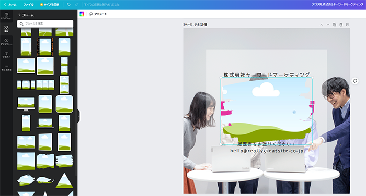Select the open book two-page frame
Image resolution: width=366 pixels, height=196 pixels.
[x=26, y=142]
